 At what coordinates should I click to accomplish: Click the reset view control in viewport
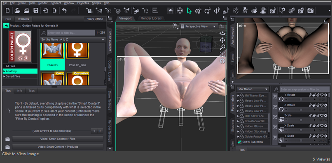[x=222, y=61]
